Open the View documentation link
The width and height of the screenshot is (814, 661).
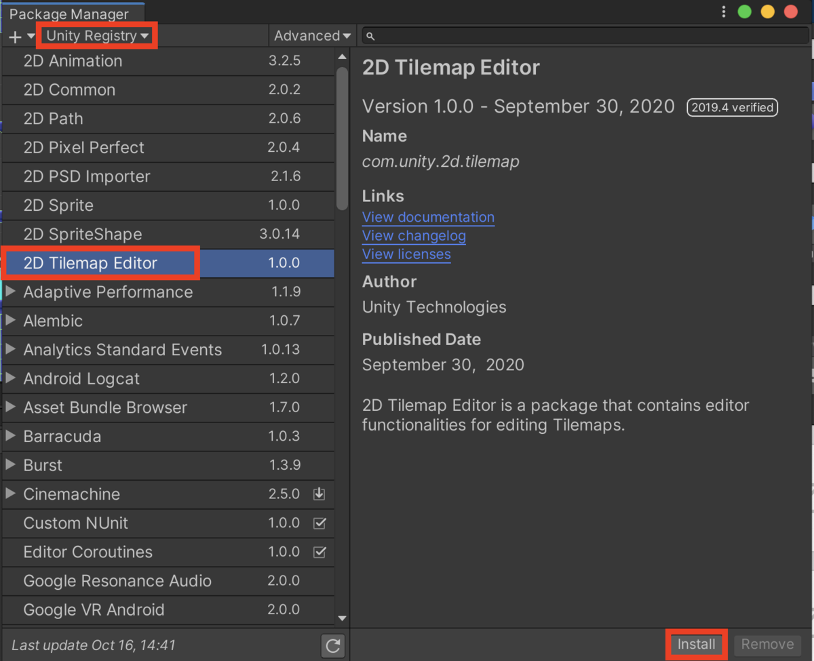pos(428,217)
